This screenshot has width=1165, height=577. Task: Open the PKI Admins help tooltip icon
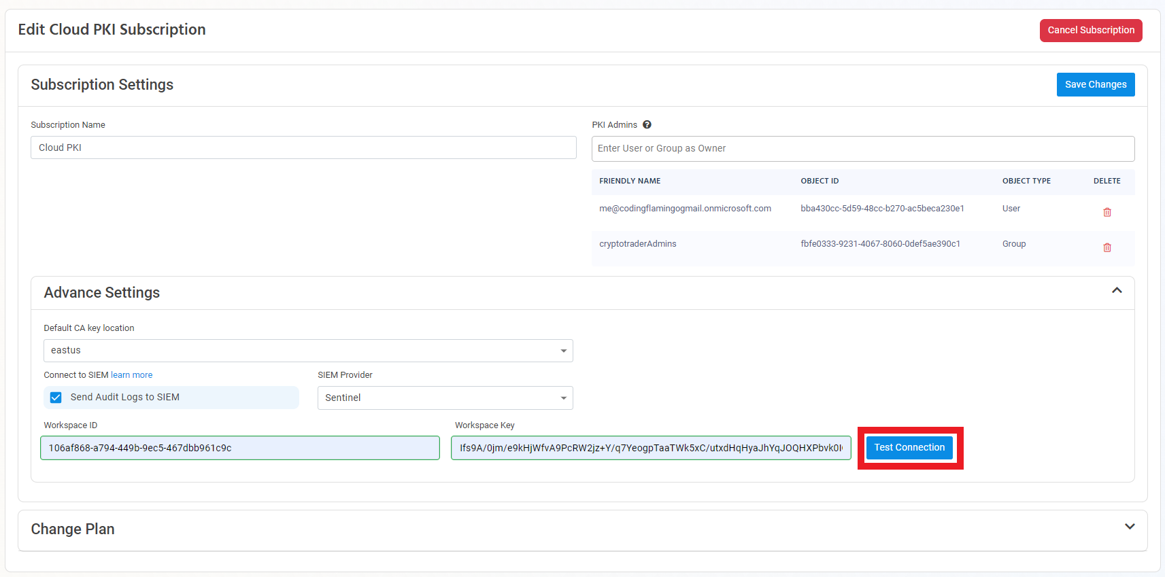[x=647, y=124]
